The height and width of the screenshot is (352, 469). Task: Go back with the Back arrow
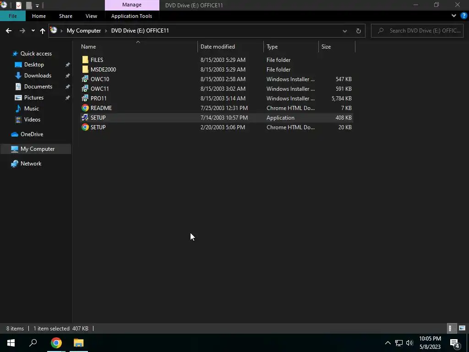[x=9, y=31]
